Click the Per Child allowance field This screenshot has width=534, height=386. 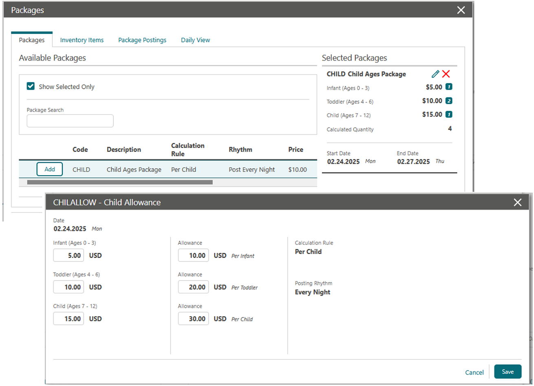pyautogui.click(x=194, y=318)
